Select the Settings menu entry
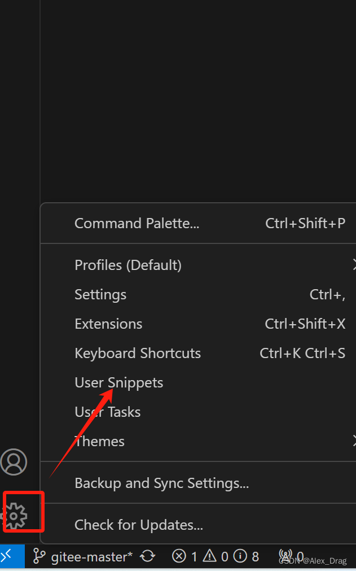 click(100, 294)
